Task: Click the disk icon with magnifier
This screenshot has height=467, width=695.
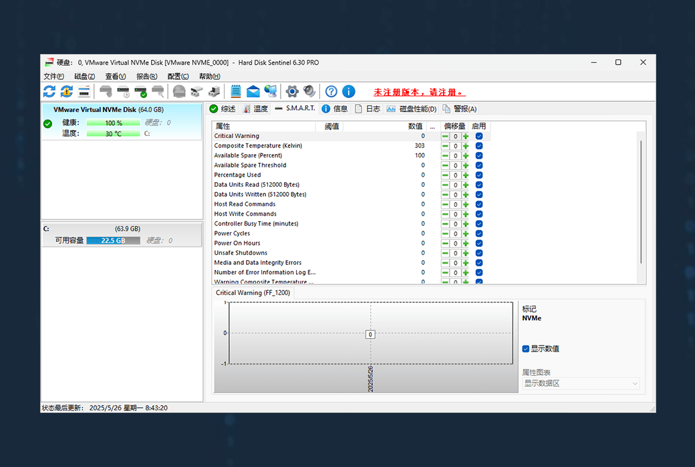Action: [158, 91]
